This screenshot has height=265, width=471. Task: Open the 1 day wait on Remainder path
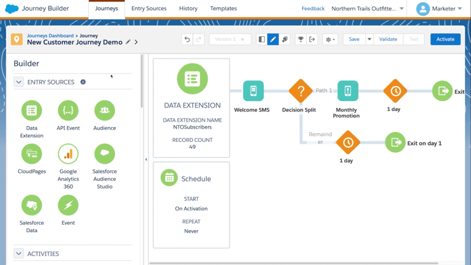[x=348, y=142]
